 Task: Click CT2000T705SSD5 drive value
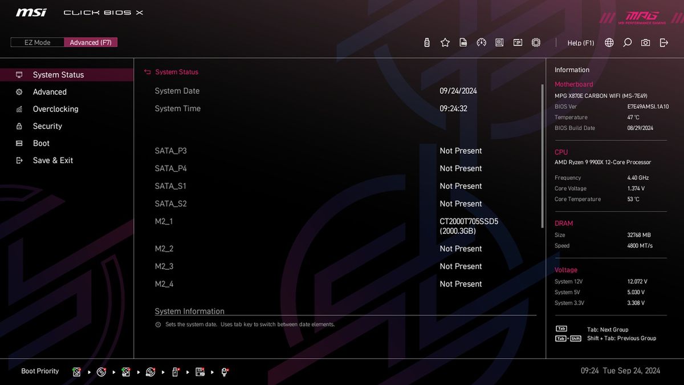469,226
